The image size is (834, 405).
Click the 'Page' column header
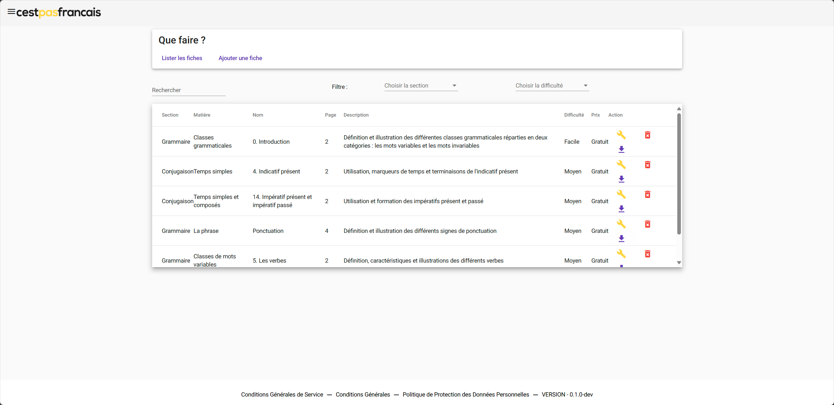coord(330,115)
